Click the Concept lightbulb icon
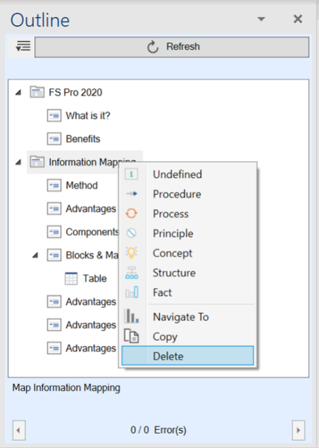 click(131, 253)
